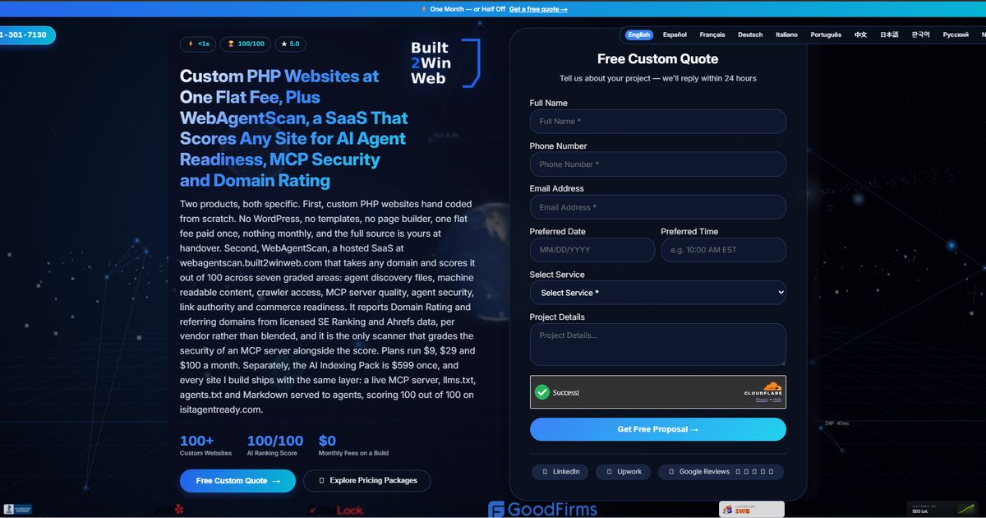This screenshot has width=986, height=518.
Task: Switch language to Español
Action: click(675, 35)
